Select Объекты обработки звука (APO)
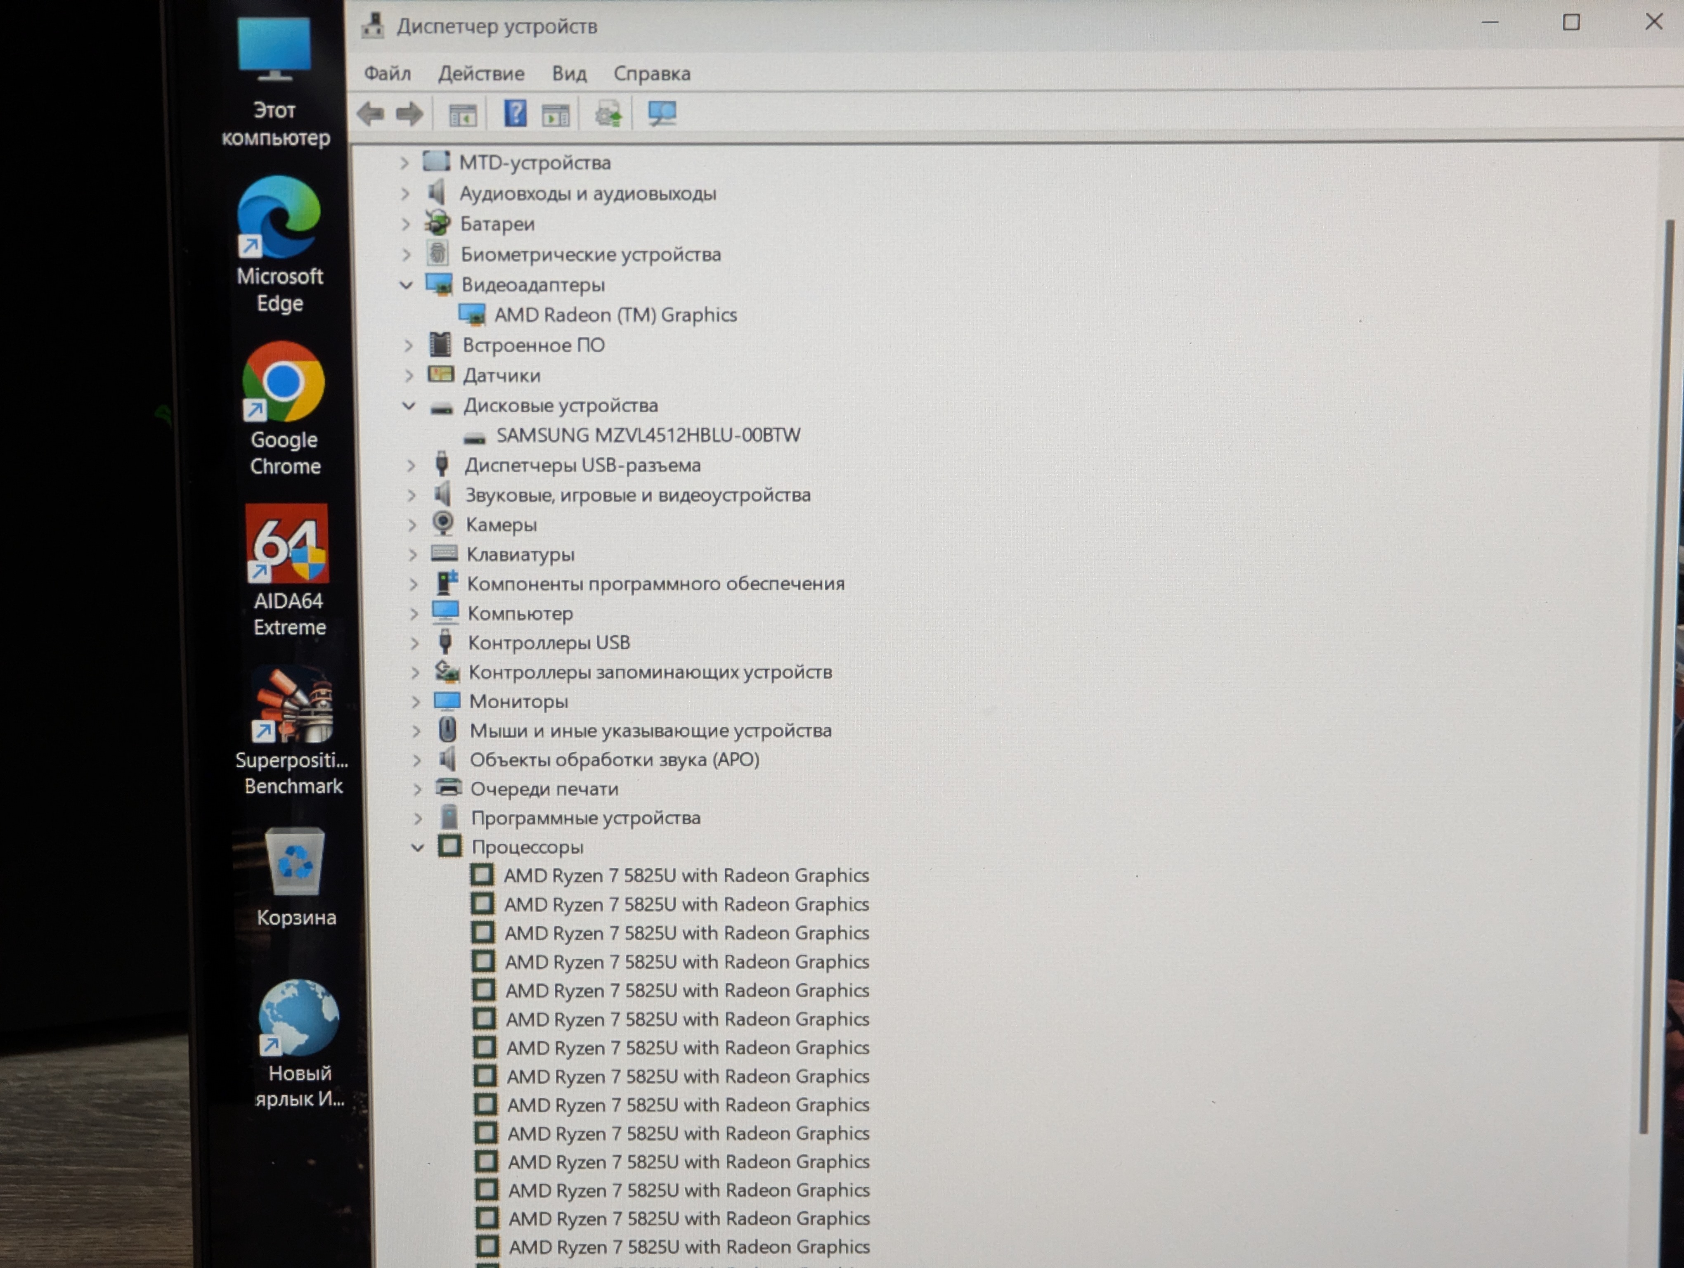 click(x=614, y=759)
